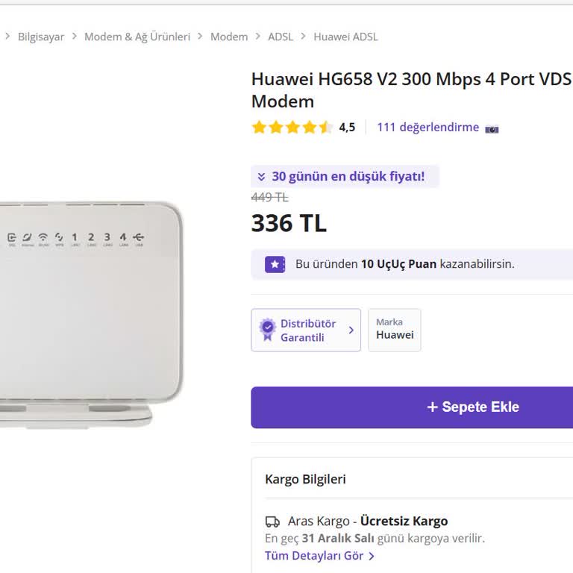Click the plus icon on Sepete Ekle
Screen dimensions: 573x573
pos(432,407)
